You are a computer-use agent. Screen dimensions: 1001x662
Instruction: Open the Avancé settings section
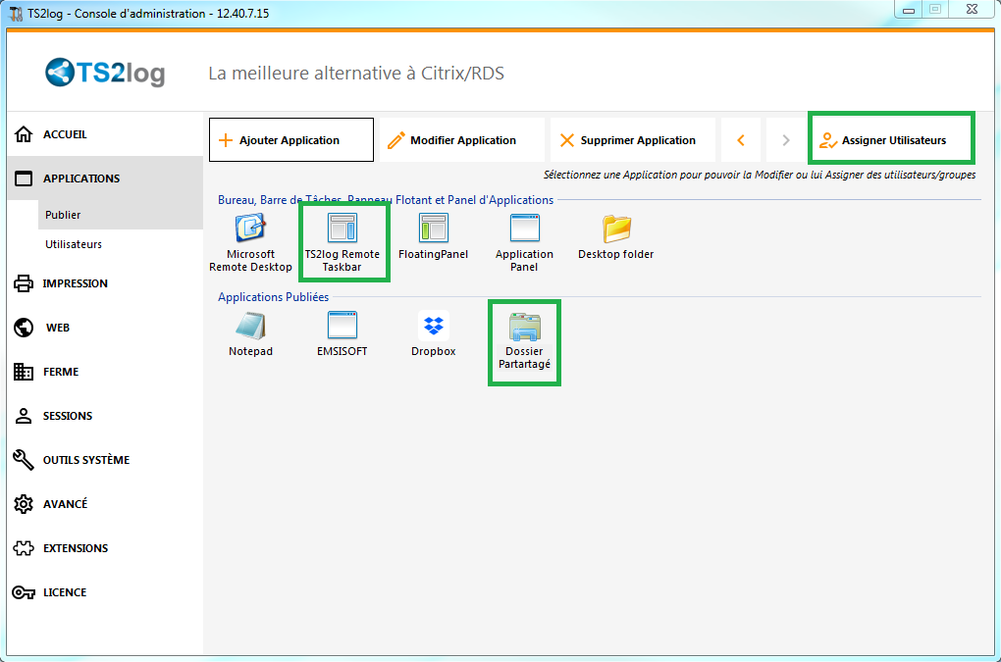coord(105,504)
